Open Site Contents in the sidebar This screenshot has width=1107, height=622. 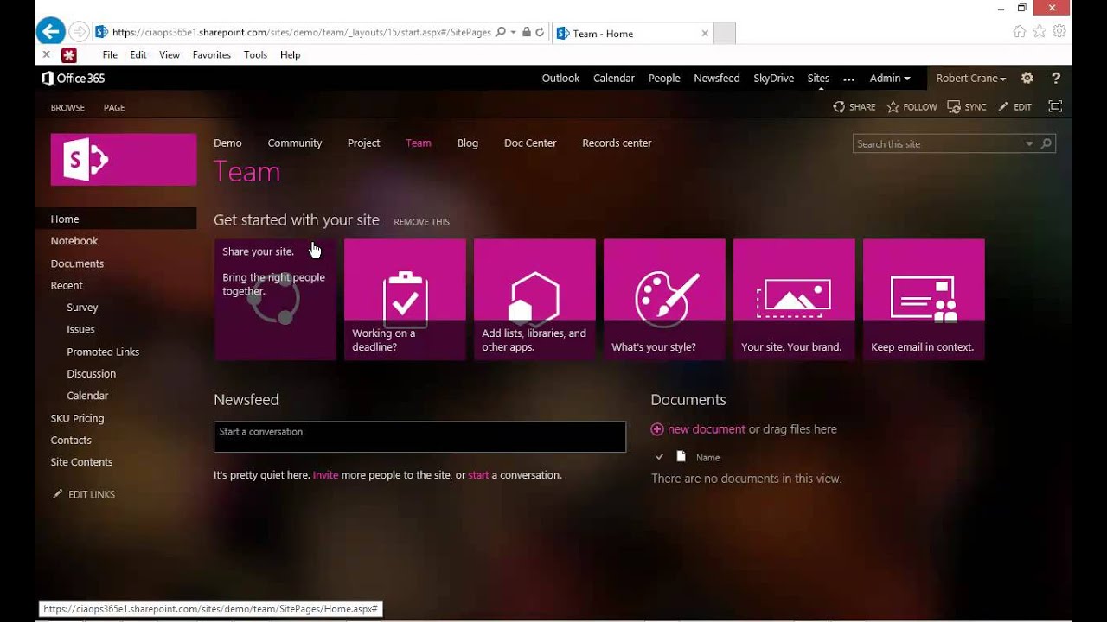pos(81,462)
